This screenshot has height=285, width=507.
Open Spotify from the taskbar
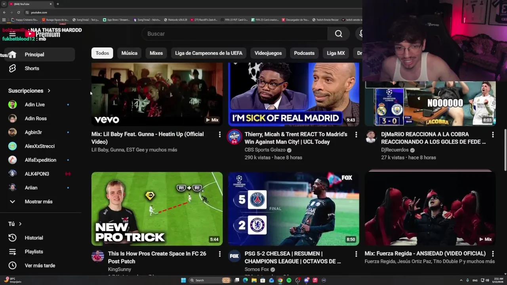pyautogui.click(x=289, y=280)
